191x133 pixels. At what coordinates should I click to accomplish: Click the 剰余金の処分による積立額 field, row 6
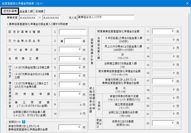pos(70,76)
